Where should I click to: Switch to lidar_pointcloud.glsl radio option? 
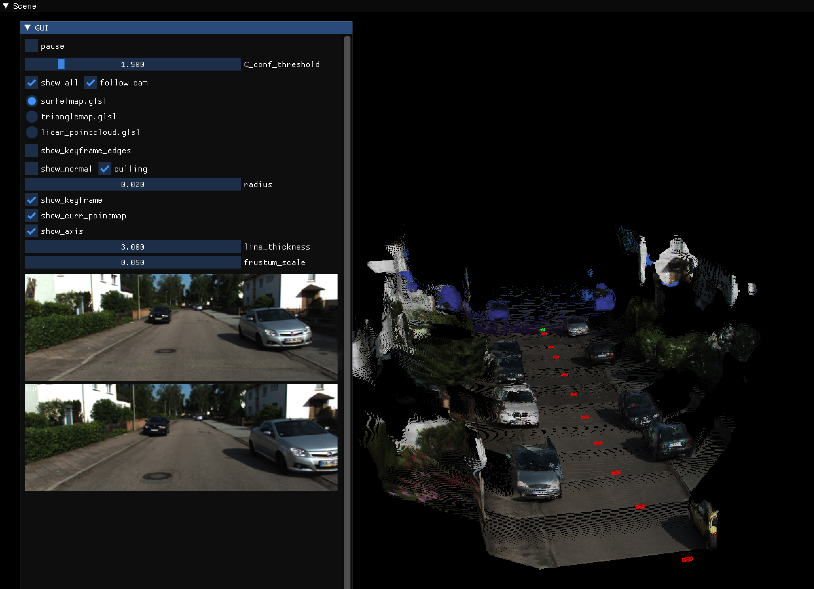coord(32,132)
